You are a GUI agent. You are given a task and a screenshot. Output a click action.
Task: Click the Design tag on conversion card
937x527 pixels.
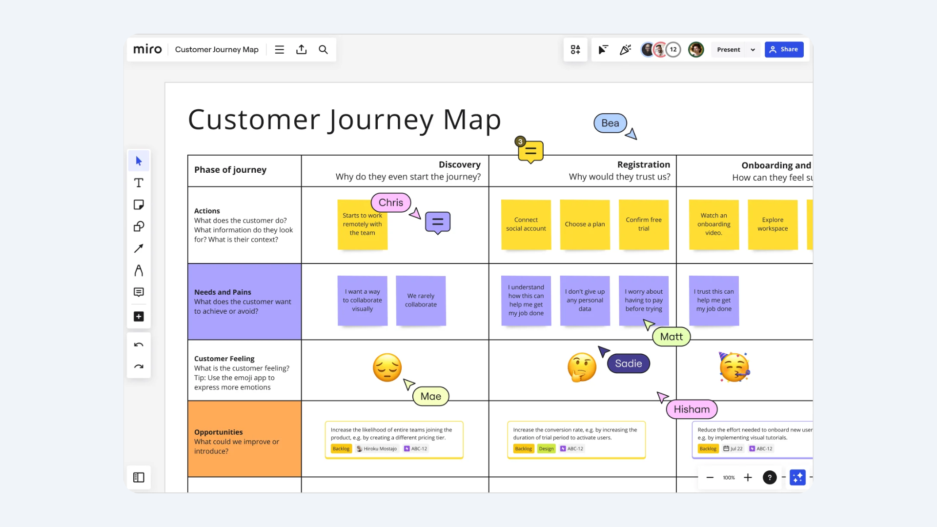[546, 449]
